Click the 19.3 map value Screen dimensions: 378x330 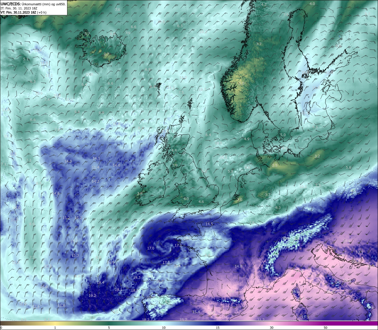click(137, 278)
